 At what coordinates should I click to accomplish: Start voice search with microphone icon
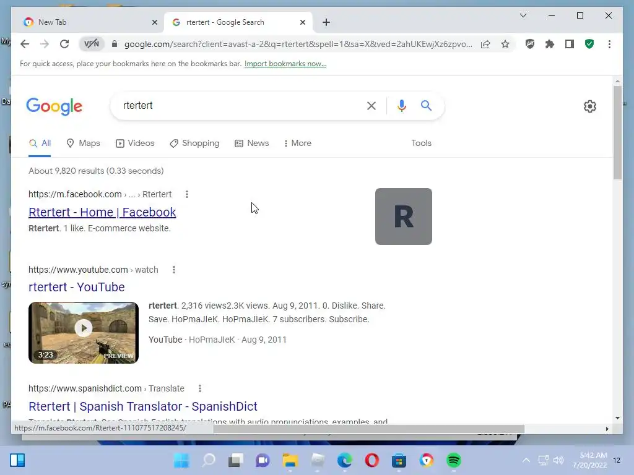coord(401,106)
